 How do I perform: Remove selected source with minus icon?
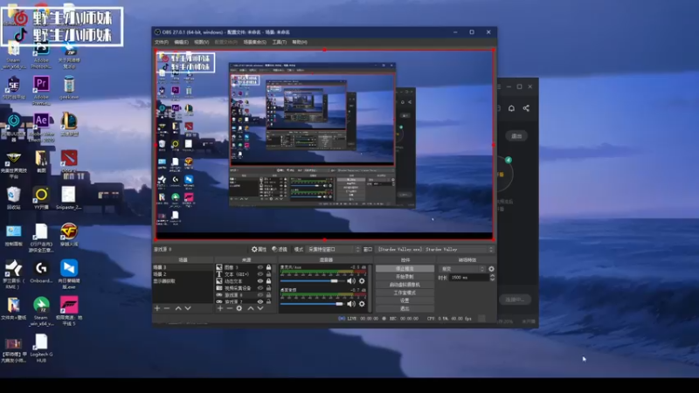tap(230, 308)
